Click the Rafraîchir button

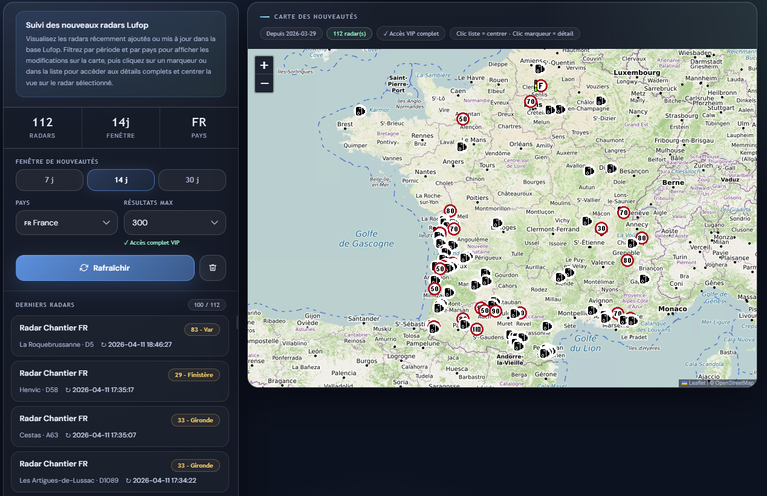click(105, 268)
